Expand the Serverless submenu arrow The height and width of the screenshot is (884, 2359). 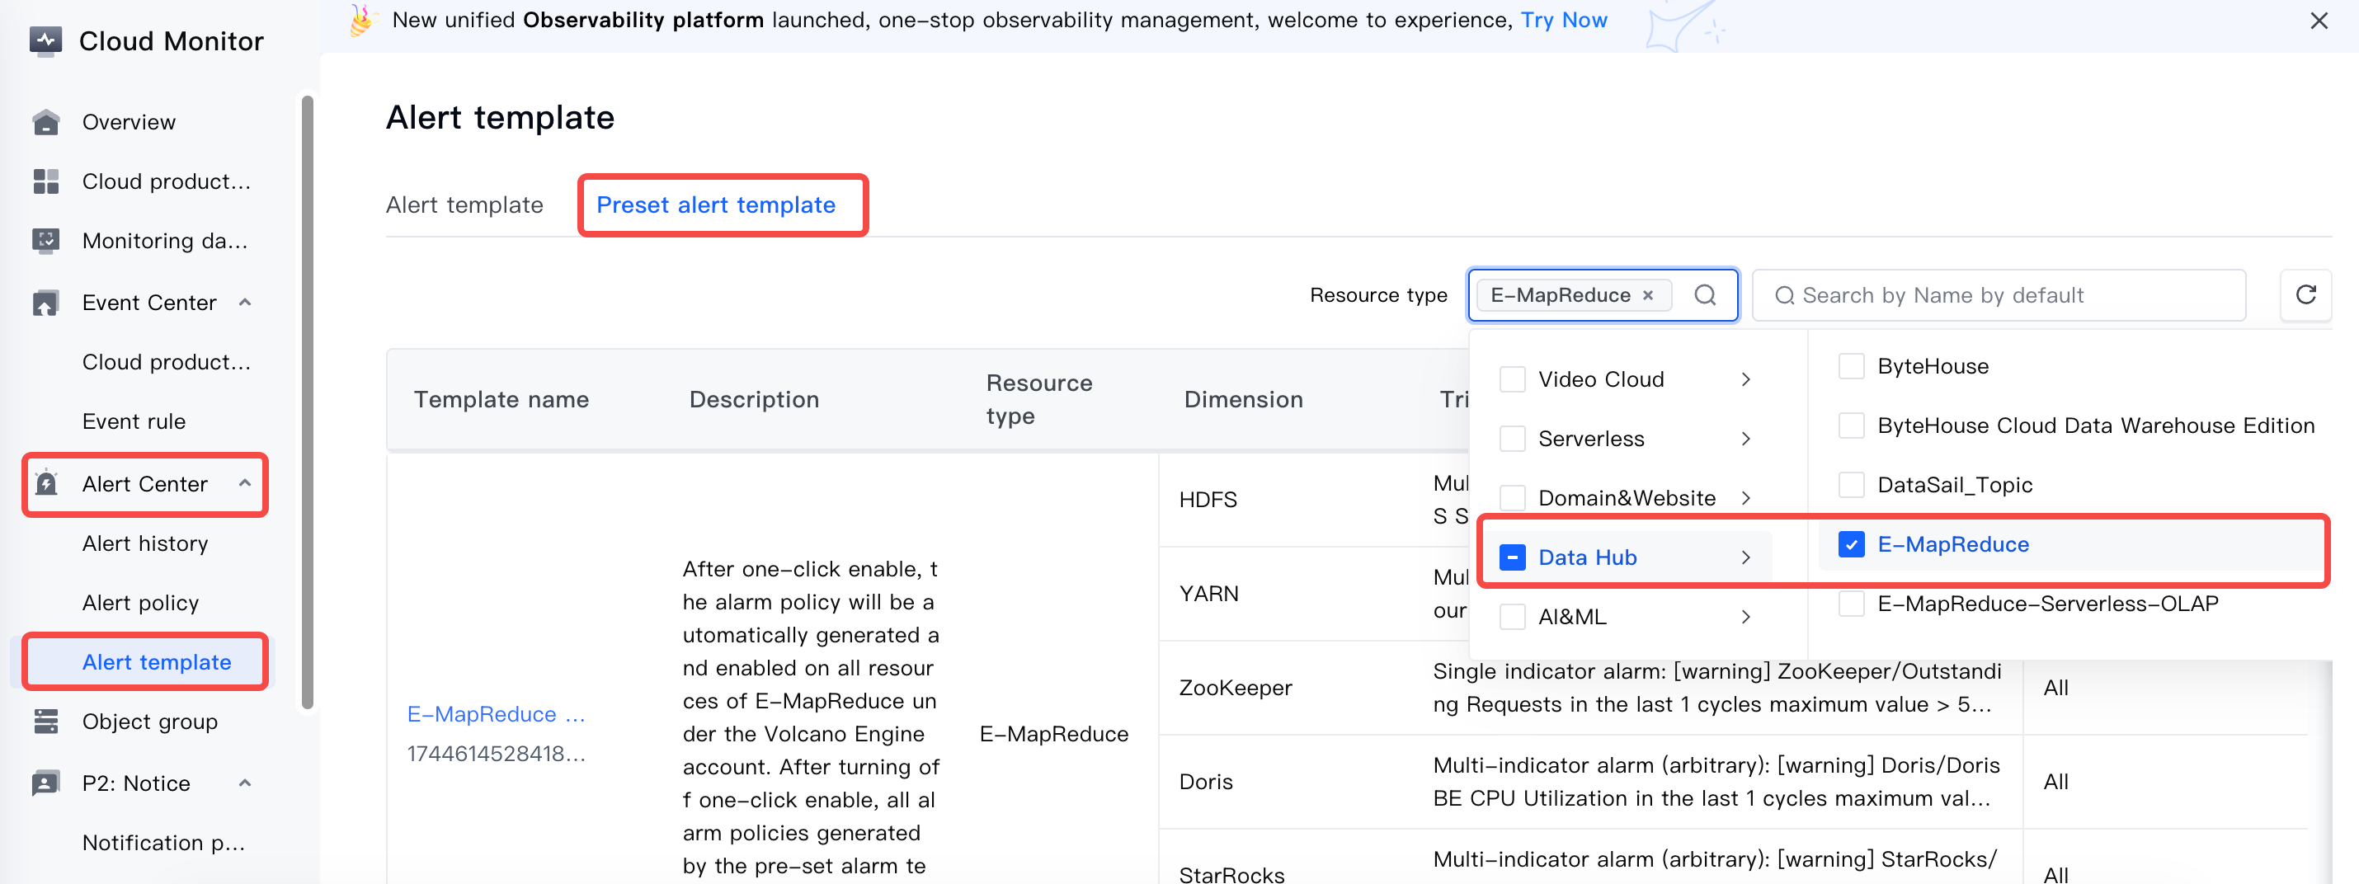pyautogui.click(x=1745, y=439)
